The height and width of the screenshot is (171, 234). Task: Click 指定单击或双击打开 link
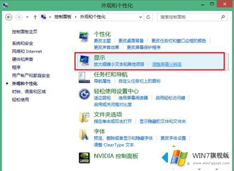(113, 121)
